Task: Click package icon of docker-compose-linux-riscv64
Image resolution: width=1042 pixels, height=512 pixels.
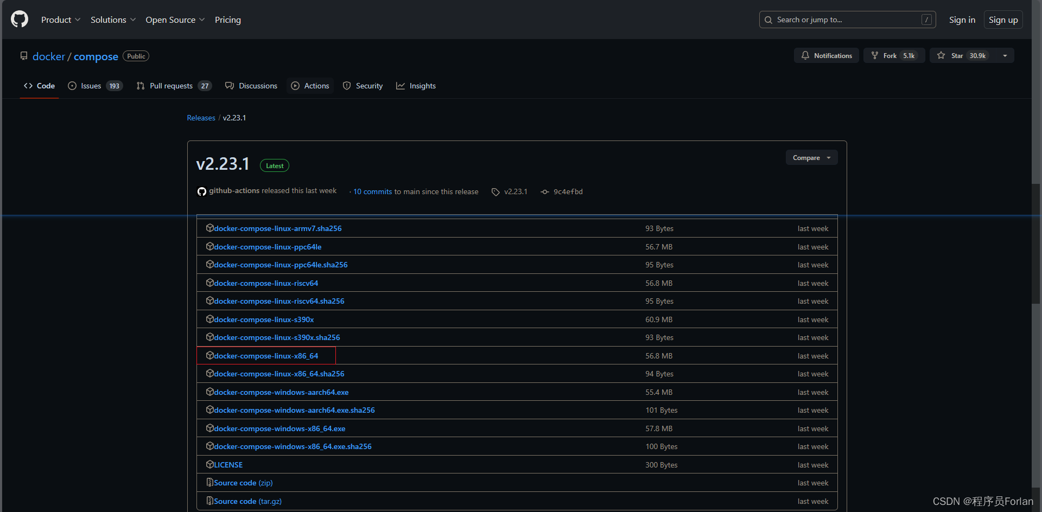Action: coord(209,283)
